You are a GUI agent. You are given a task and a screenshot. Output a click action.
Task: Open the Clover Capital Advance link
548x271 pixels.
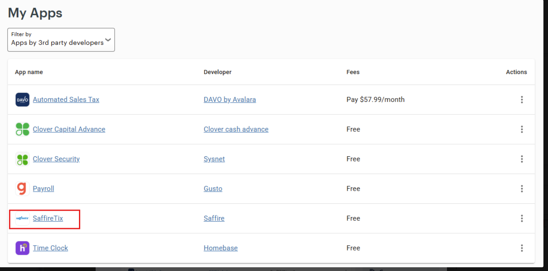pyautogui.click(x=69, y=129)
